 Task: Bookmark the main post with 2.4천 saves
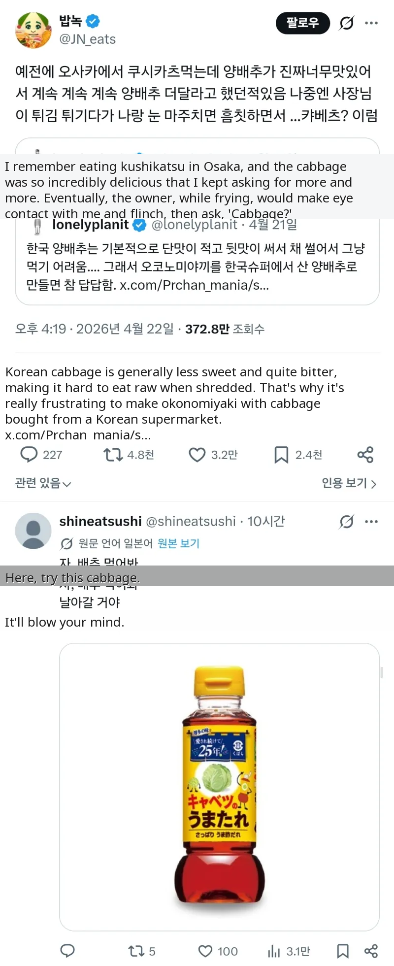pyautogui.click(x=281, y=454)
